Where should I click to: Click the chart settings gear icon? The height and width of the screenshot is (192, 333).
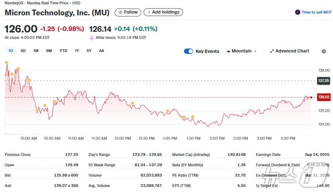[324, 51]
